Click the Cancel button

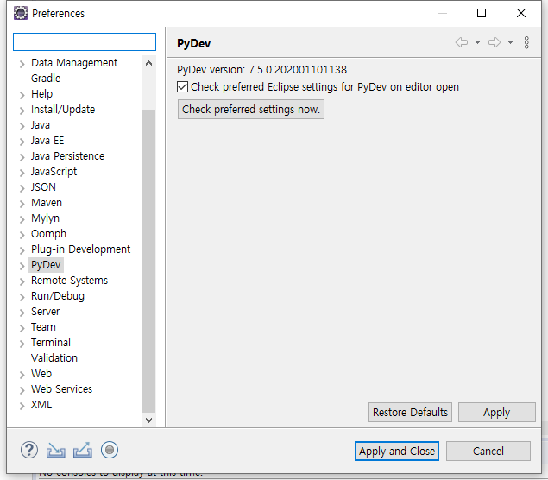pos(488,451)
